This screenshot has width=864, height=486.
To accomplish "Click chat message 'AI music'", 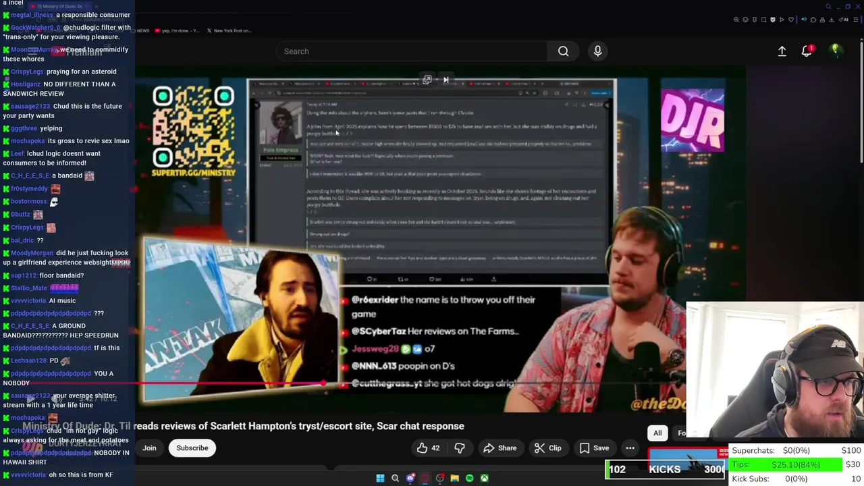I will tap(62, 301).
